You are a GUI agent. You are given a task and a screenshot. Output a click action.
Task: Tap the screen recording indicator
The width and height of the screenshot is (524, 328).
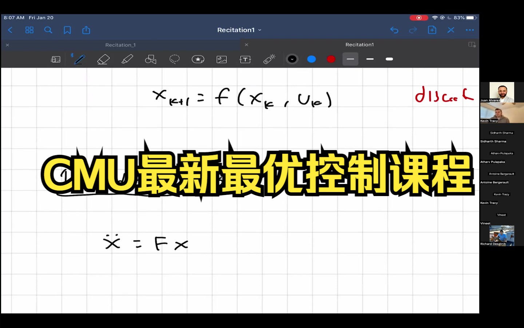point(419,17)
